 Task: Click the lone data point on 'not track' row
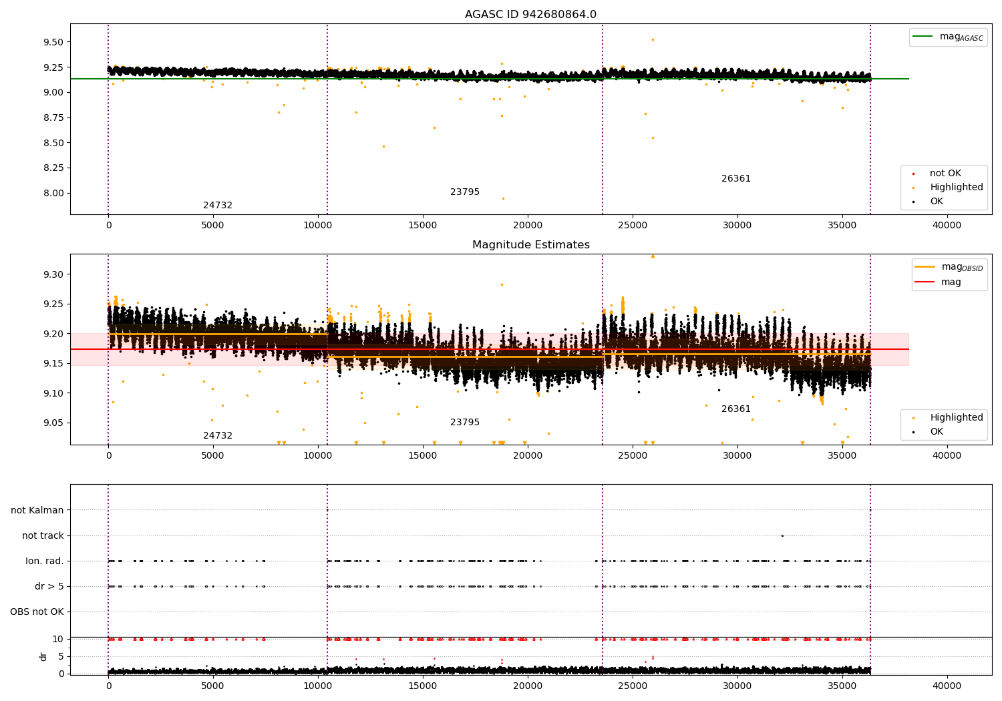point(782,535)
